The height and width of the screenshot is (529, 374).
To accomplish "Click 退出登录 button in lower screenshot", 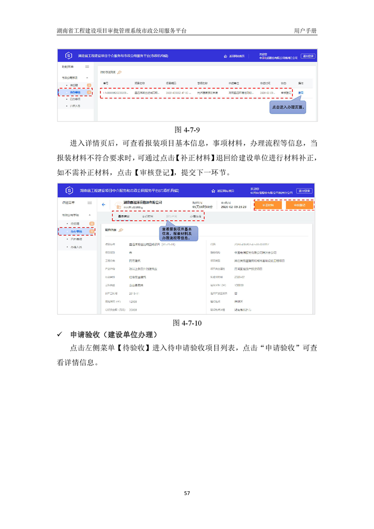I will click(305, 190).
